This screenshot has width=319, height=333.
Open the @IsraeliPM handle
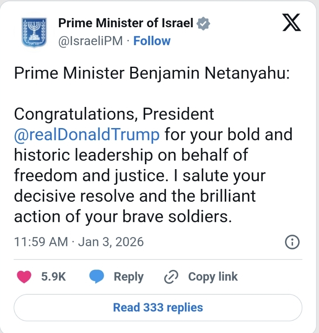(x=90, y=41)
